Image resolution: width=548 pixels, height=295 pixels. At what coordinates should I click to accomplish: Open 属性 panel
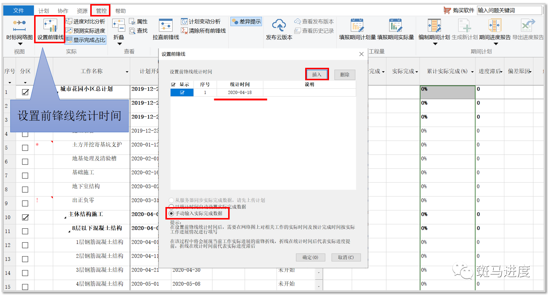click(x=138, y=22)
